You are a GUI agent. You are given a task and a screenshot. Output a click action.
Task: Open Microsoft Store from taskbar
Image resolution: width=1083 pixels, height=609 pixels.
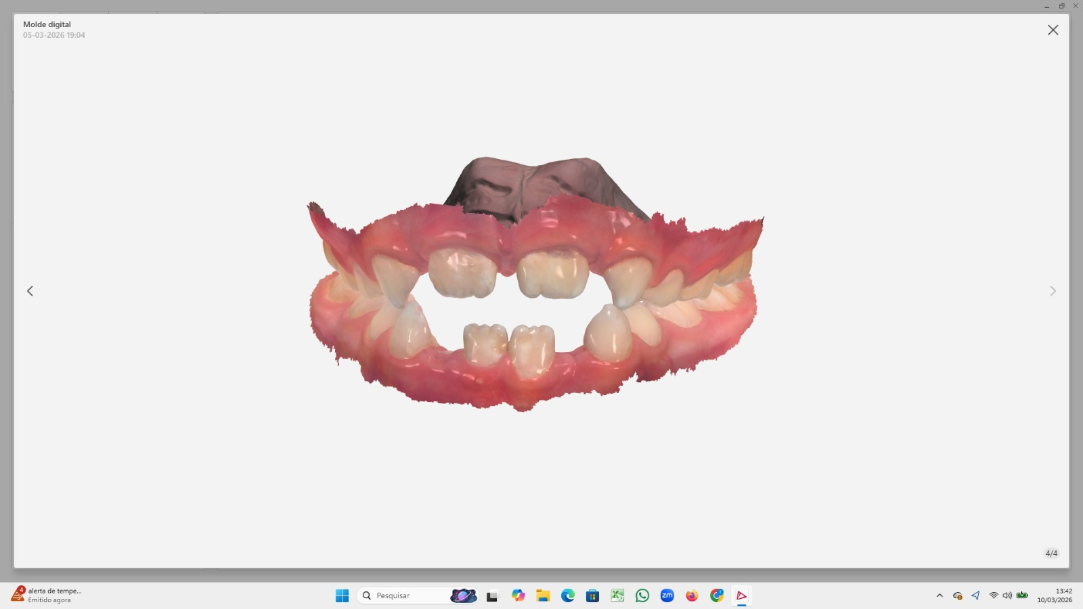[592, 595]
